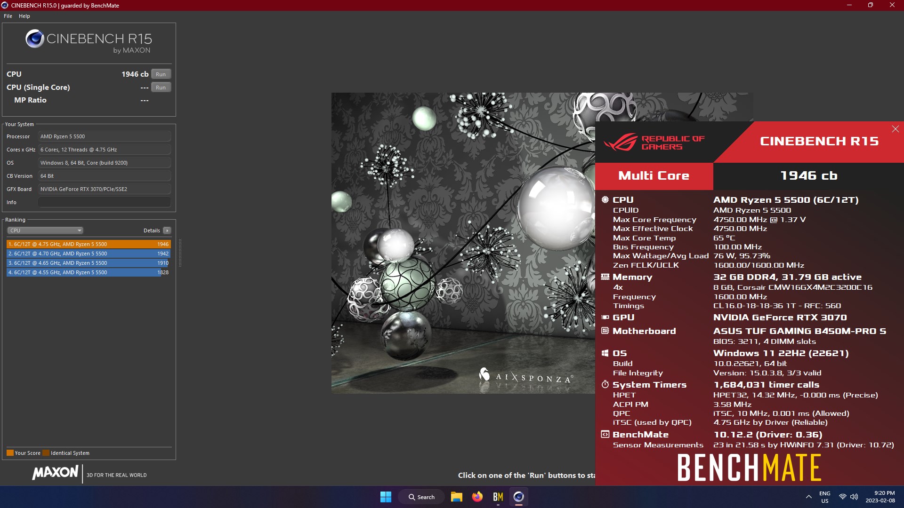Click the rendered scene image

pyautogui.click(x=463, y=243)
